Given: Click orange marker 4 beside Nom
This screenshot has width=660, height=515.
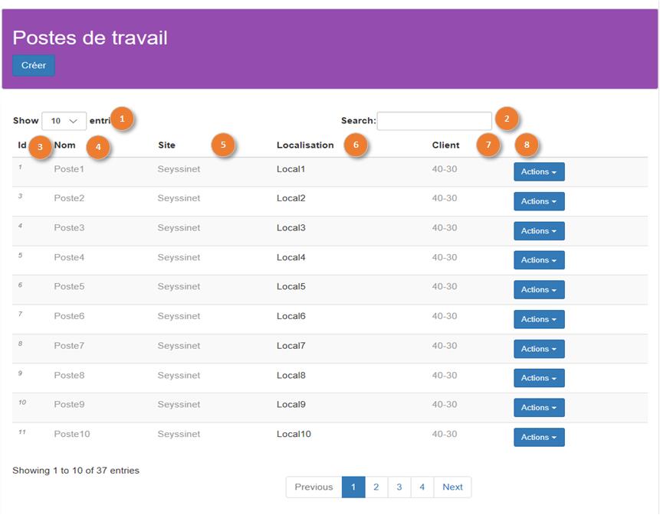Looking at the screenshot, I should click(98, 147).
